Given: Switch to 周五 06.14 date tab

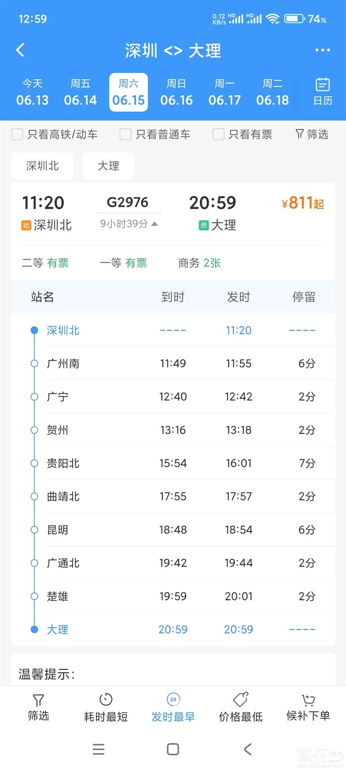Looking at the screenshot, I should tap(81, 92).
